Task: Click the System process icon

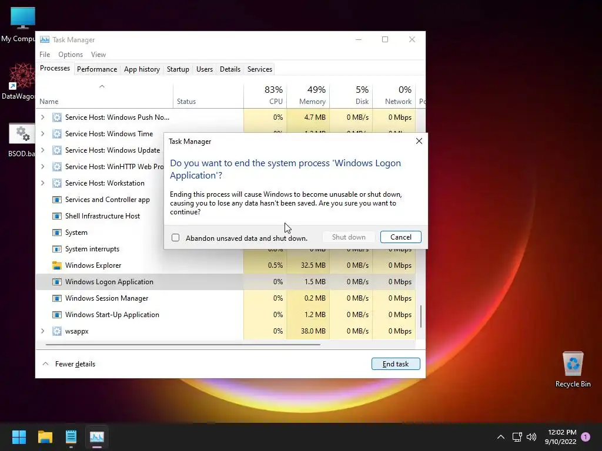Action: [57, 233]
